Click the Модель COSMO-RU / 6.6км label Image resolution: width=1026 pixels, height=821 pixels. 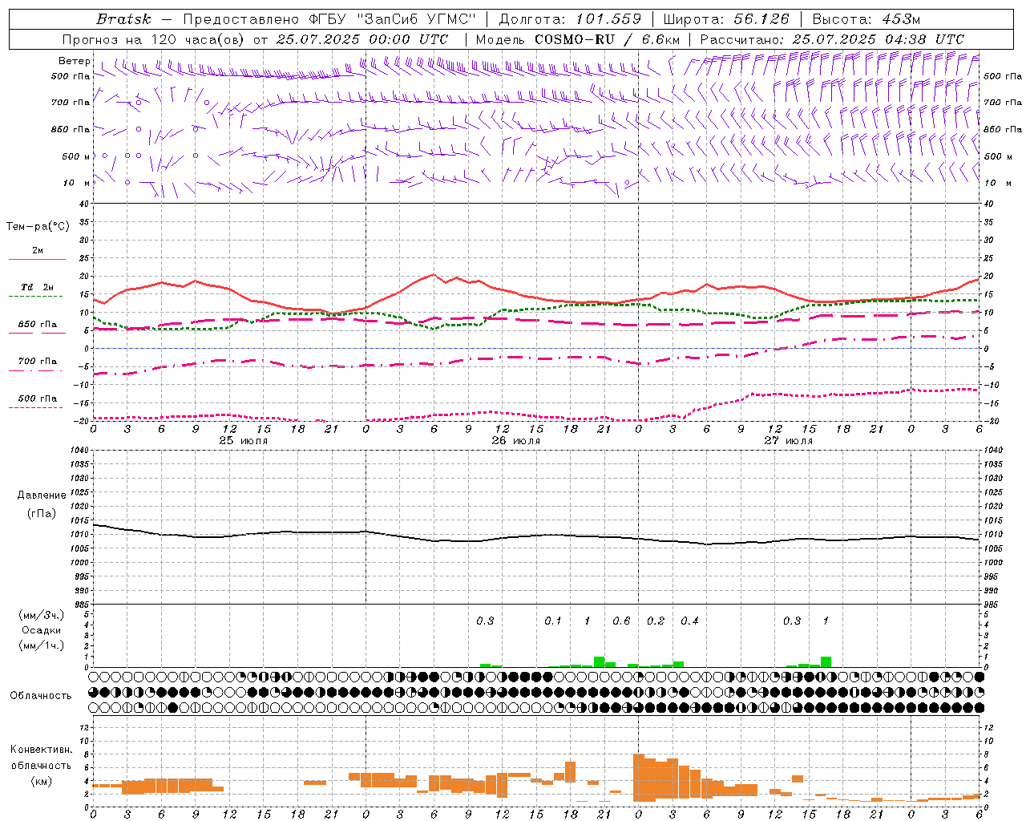pos(578,39)
